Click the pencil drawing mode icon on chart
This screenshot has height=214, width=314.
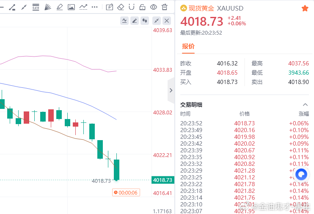coord(135,21)
